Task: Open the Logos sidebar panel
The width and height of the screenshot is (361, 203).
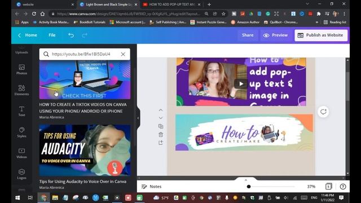Action: coord(21,174)
